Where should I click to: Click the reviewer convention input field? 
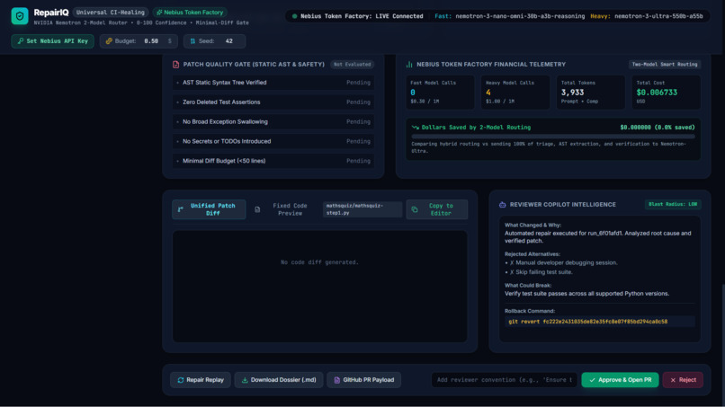505,380
